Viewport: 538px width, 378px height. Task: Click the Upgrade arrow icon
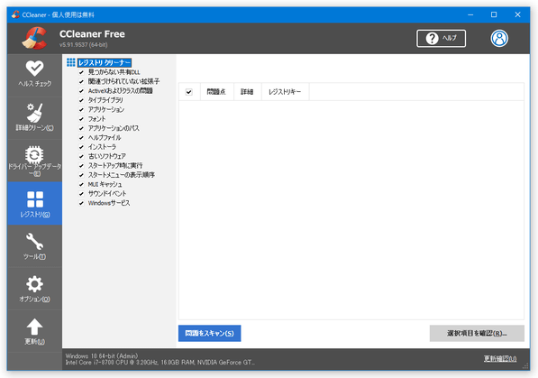[x=34, y=327]
